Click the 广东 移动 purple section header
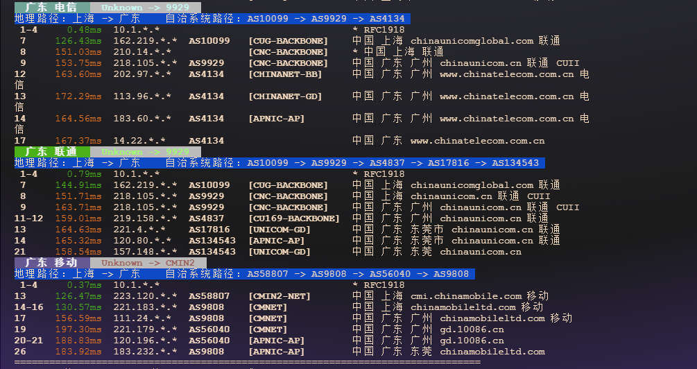The height and width of the screenshot is (369, 697). 52,263
